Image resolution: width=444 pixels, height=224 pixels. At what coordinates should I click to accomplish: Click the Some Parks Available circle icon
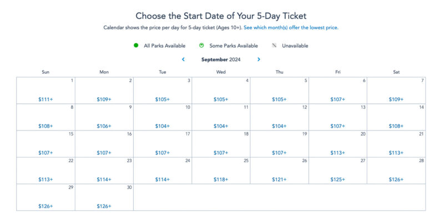pyautogui.click(x=201, y=45)
